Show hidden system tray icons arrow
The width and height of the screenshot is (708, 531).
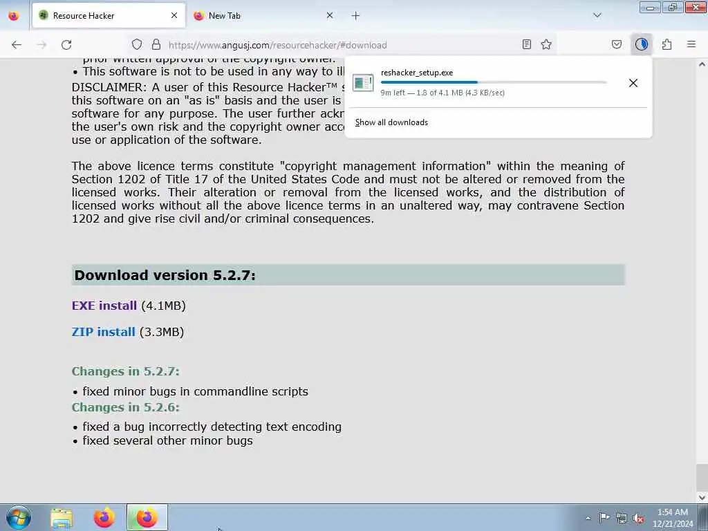[x=588, y=518]
